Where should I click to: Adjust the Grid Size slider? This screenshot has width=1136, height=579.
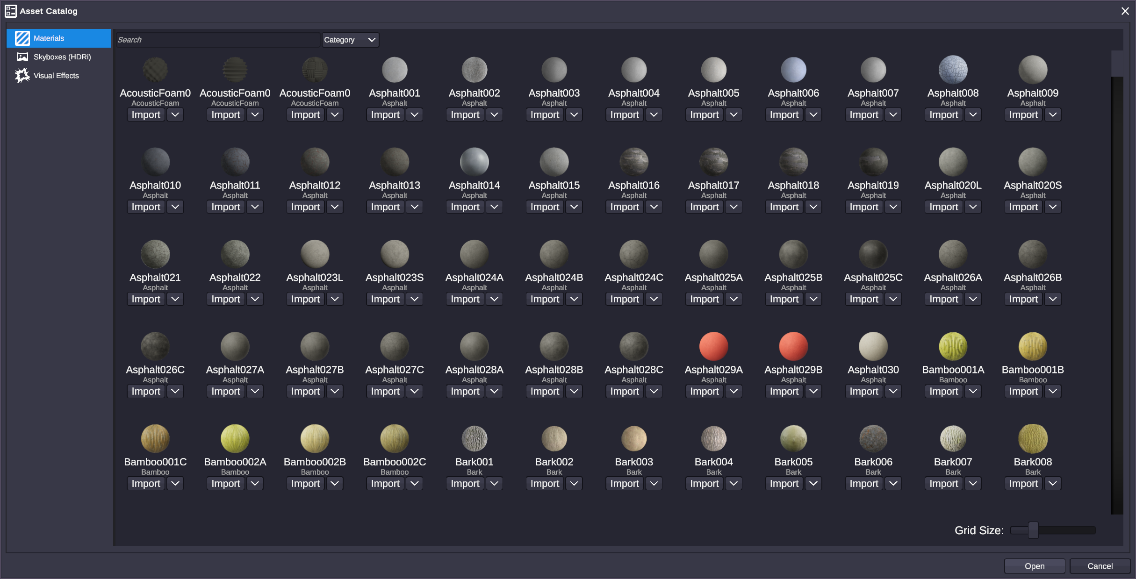1032,530
